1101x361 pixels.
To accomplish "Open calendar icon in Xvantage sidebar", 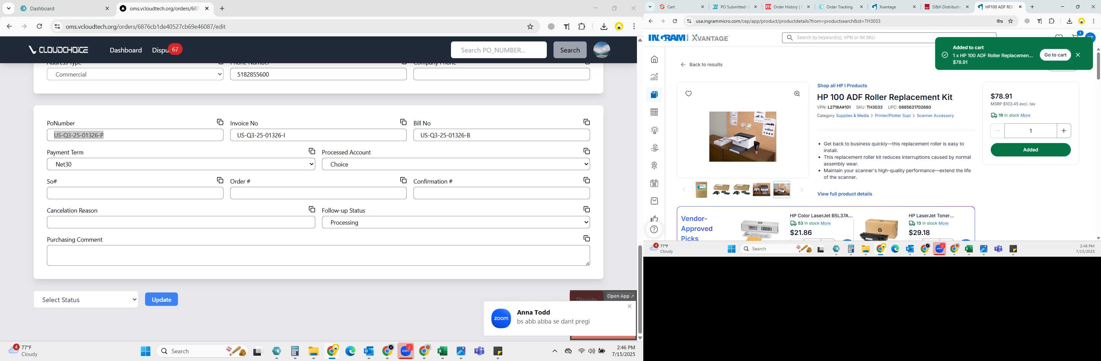I will click(x=654, y=183).
